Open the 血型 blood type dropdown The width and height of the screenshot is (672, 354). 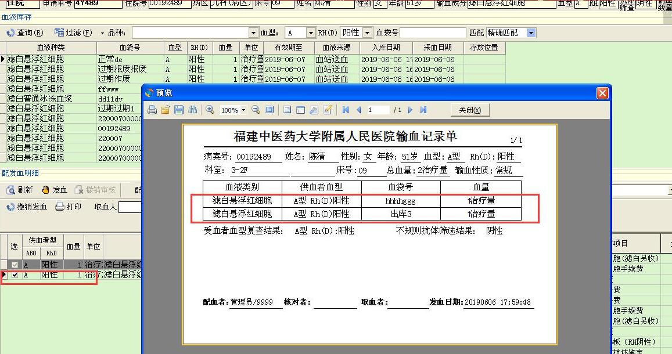311,32
